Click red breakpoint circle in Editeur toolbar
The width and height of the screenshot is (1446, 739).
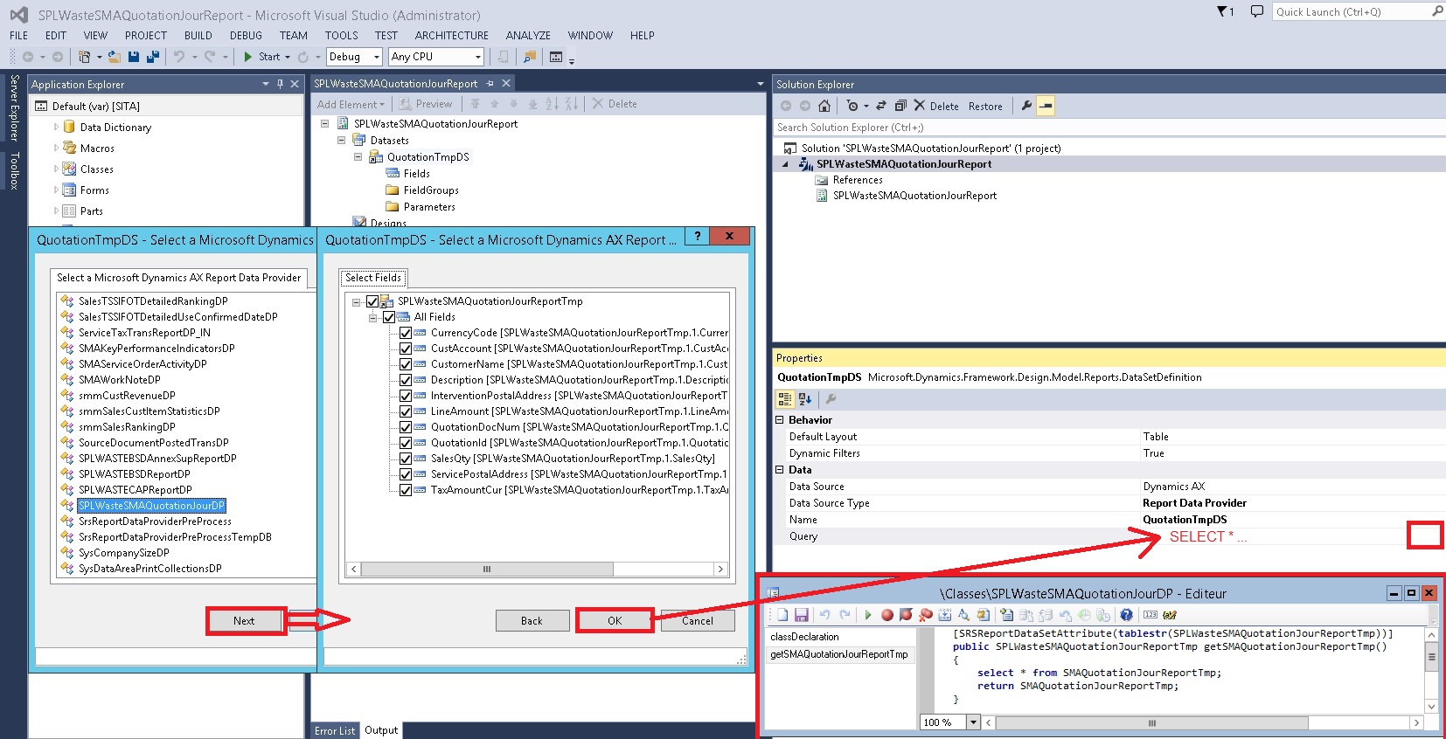pos(887,615)
